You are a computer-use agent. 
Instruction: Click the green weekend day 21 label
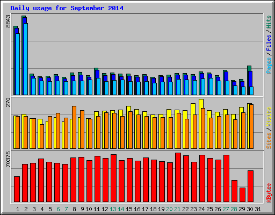pyautogui.click(x=177, y=209)
